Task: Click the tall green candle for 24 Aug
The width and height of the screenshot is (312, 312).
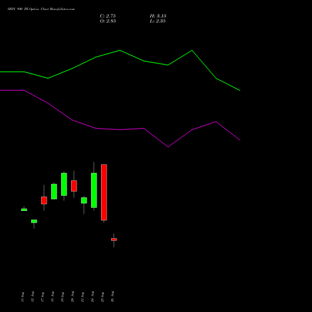Action: (94, 190)
